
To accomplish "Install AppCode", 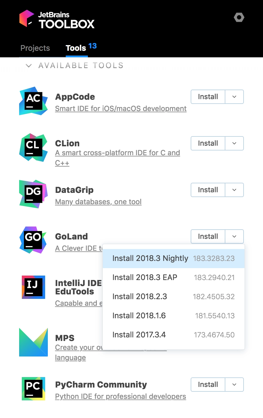I will tap(208, 97).
